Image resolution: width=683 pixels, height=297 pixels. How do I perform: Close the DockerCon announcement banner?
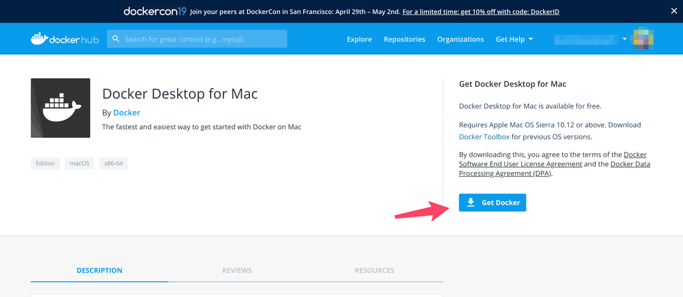[674, 11]
